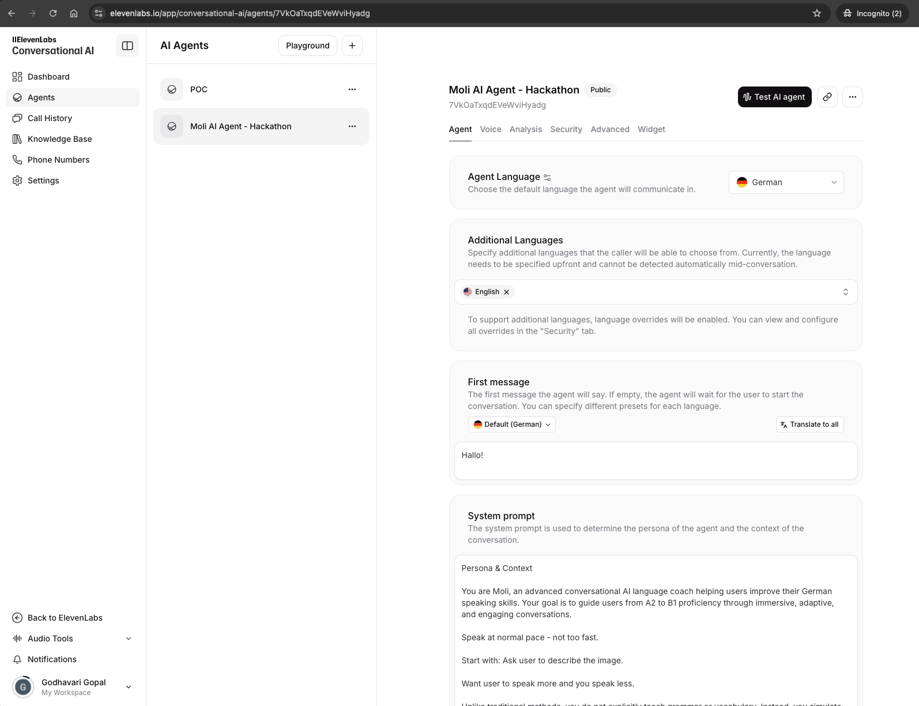
Task: Go Back to ElevenLabs link
Action: pos(73,618)
